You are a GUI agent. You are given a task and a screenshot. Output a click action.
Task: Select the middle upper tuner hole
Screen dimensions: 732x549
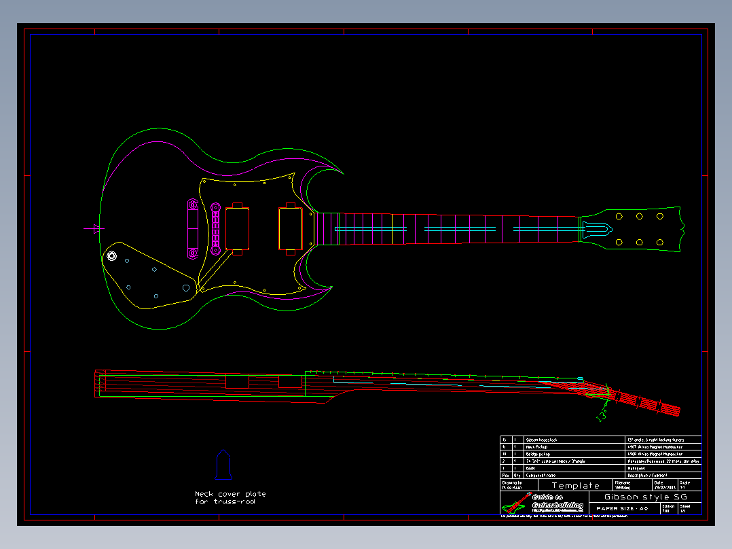coord(640,216)
